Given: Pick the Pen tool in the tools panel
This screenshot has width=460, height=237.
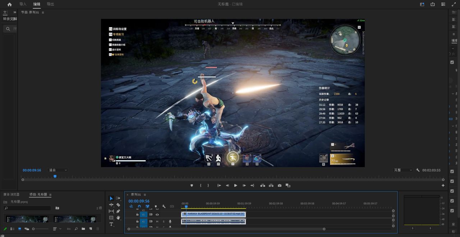Looking at the screenshot, I should click(118, 211).
